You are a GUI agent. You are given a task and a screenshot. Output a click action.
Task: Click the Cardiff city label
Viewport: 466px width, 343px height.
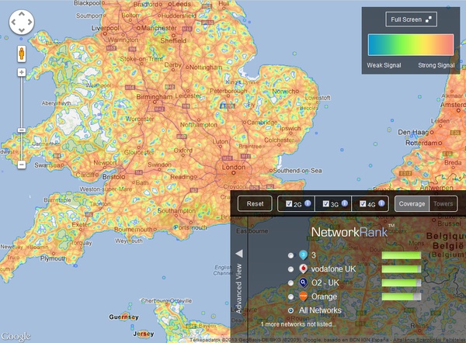tap(87, 175)
